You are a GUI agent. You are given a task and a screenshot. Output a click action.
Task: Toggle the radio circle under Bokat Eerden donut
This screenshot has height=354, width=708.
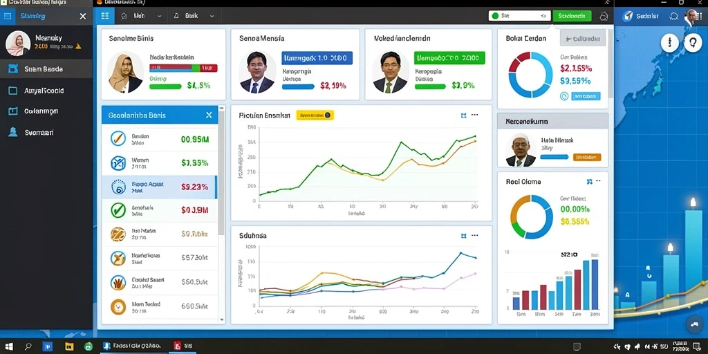click(x=564, y=95)
